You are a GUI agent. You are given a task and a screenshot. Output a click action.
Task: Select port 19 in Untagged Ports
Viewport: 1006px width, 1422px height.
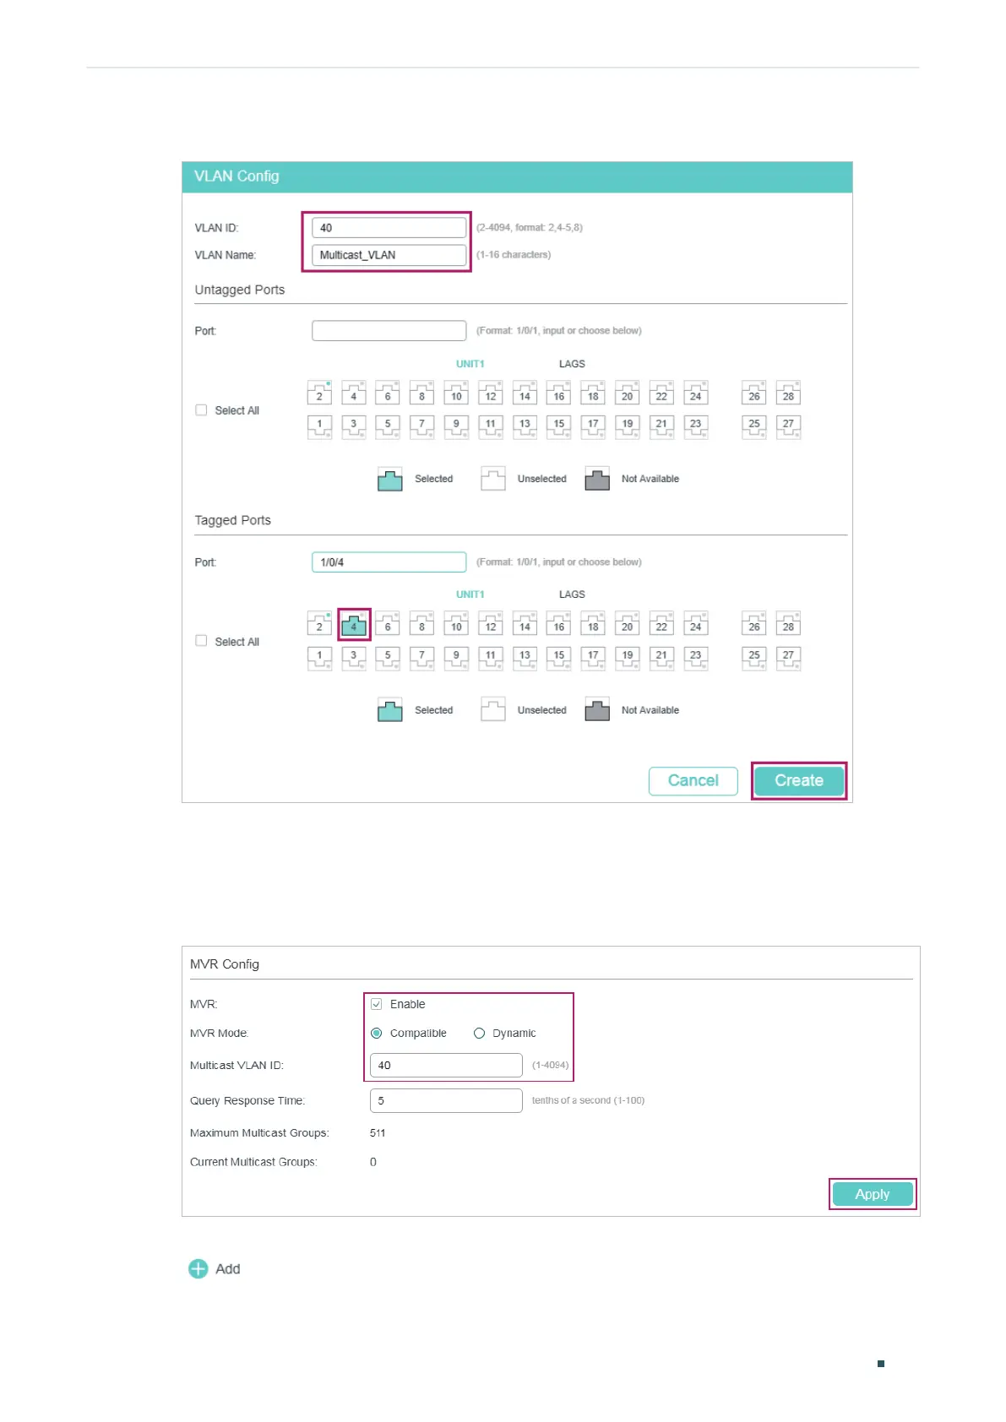(628, 426)
